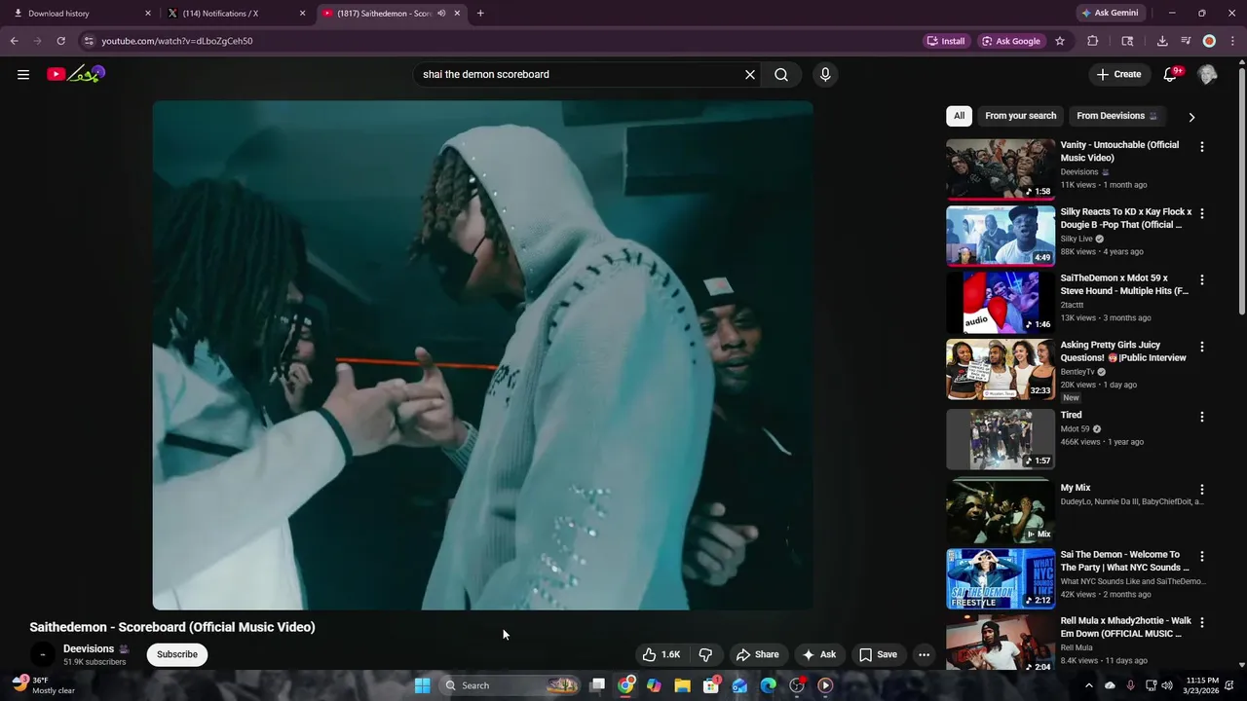Open the Vanity - Untouchable thumbnail
This screenshot has width=1247, height=701.
pyautogui.click(x=1001, y=168)
